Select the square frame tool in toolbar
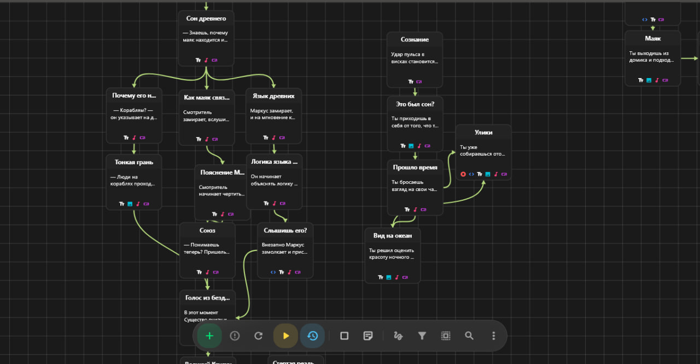Image resolution: width=700 pixels, height=364 pixels. tap(344, 336)
